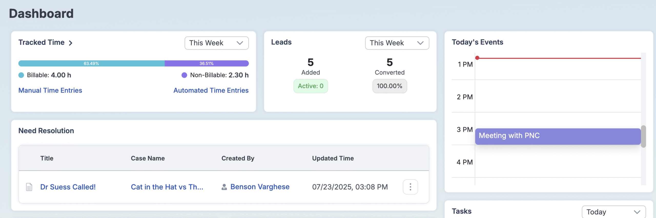Click the teal Billable legend dot

(x=21, y=75)
